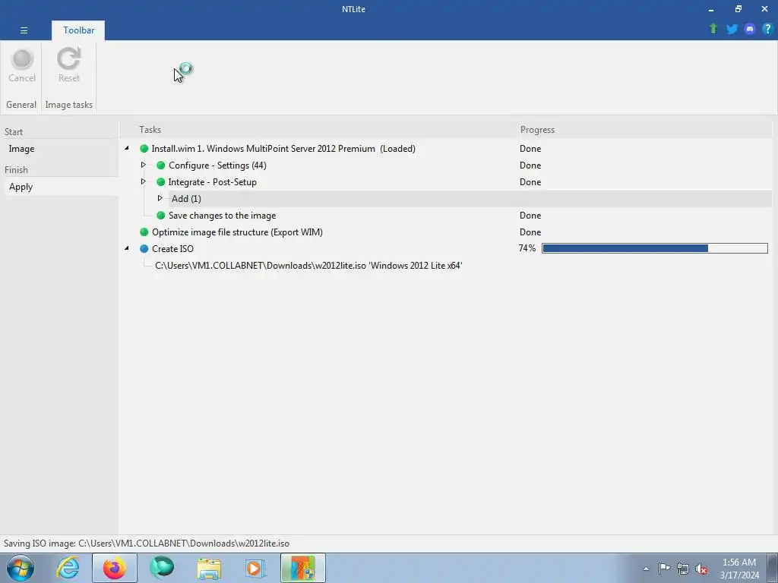The width and height of the screenshot is (778, 583).
Task: Click the taskbar clock 1:56 AM
Action: pos(739,563)
